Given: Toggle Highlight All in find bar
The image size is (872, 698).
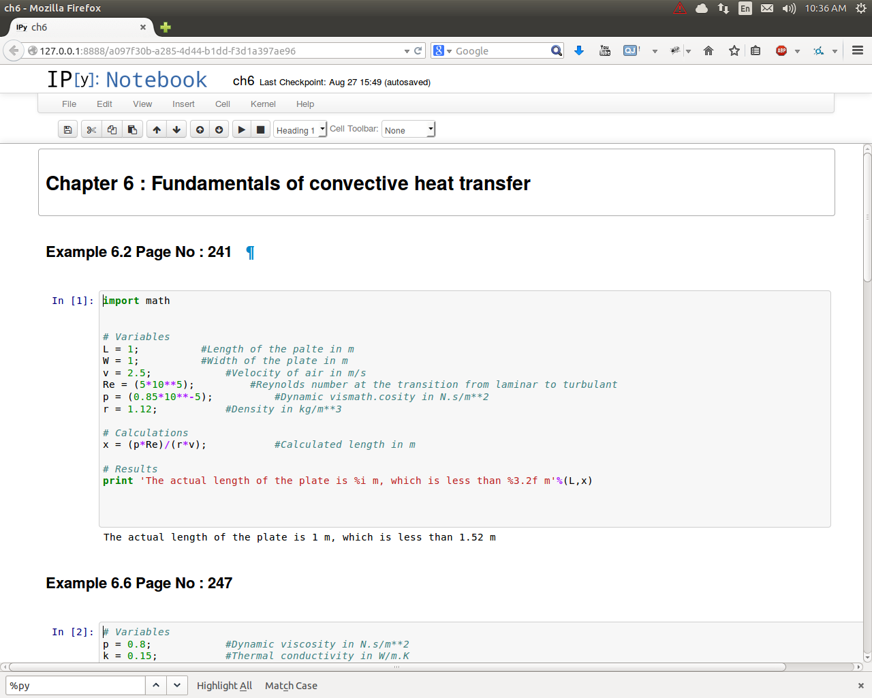Looking at the screenshot, I should pos(224,686).
